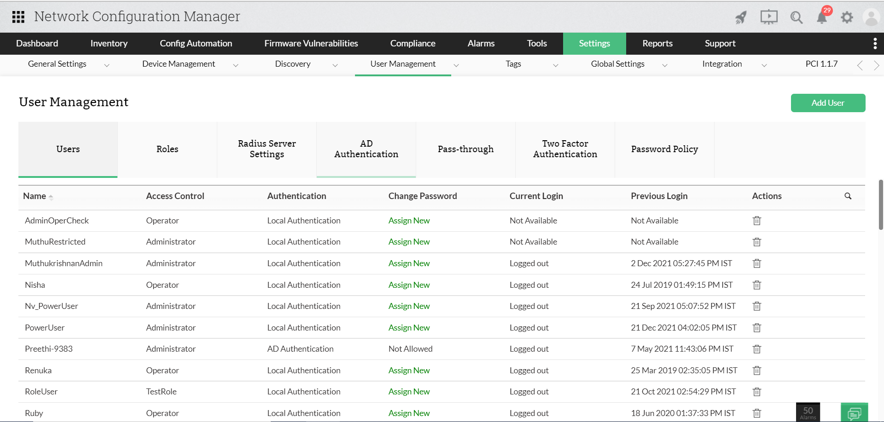Image resolution: width=884 pixels, height=422 pixels.
Task: Open the vertical three-dot more menu
Action: [875, 44]
